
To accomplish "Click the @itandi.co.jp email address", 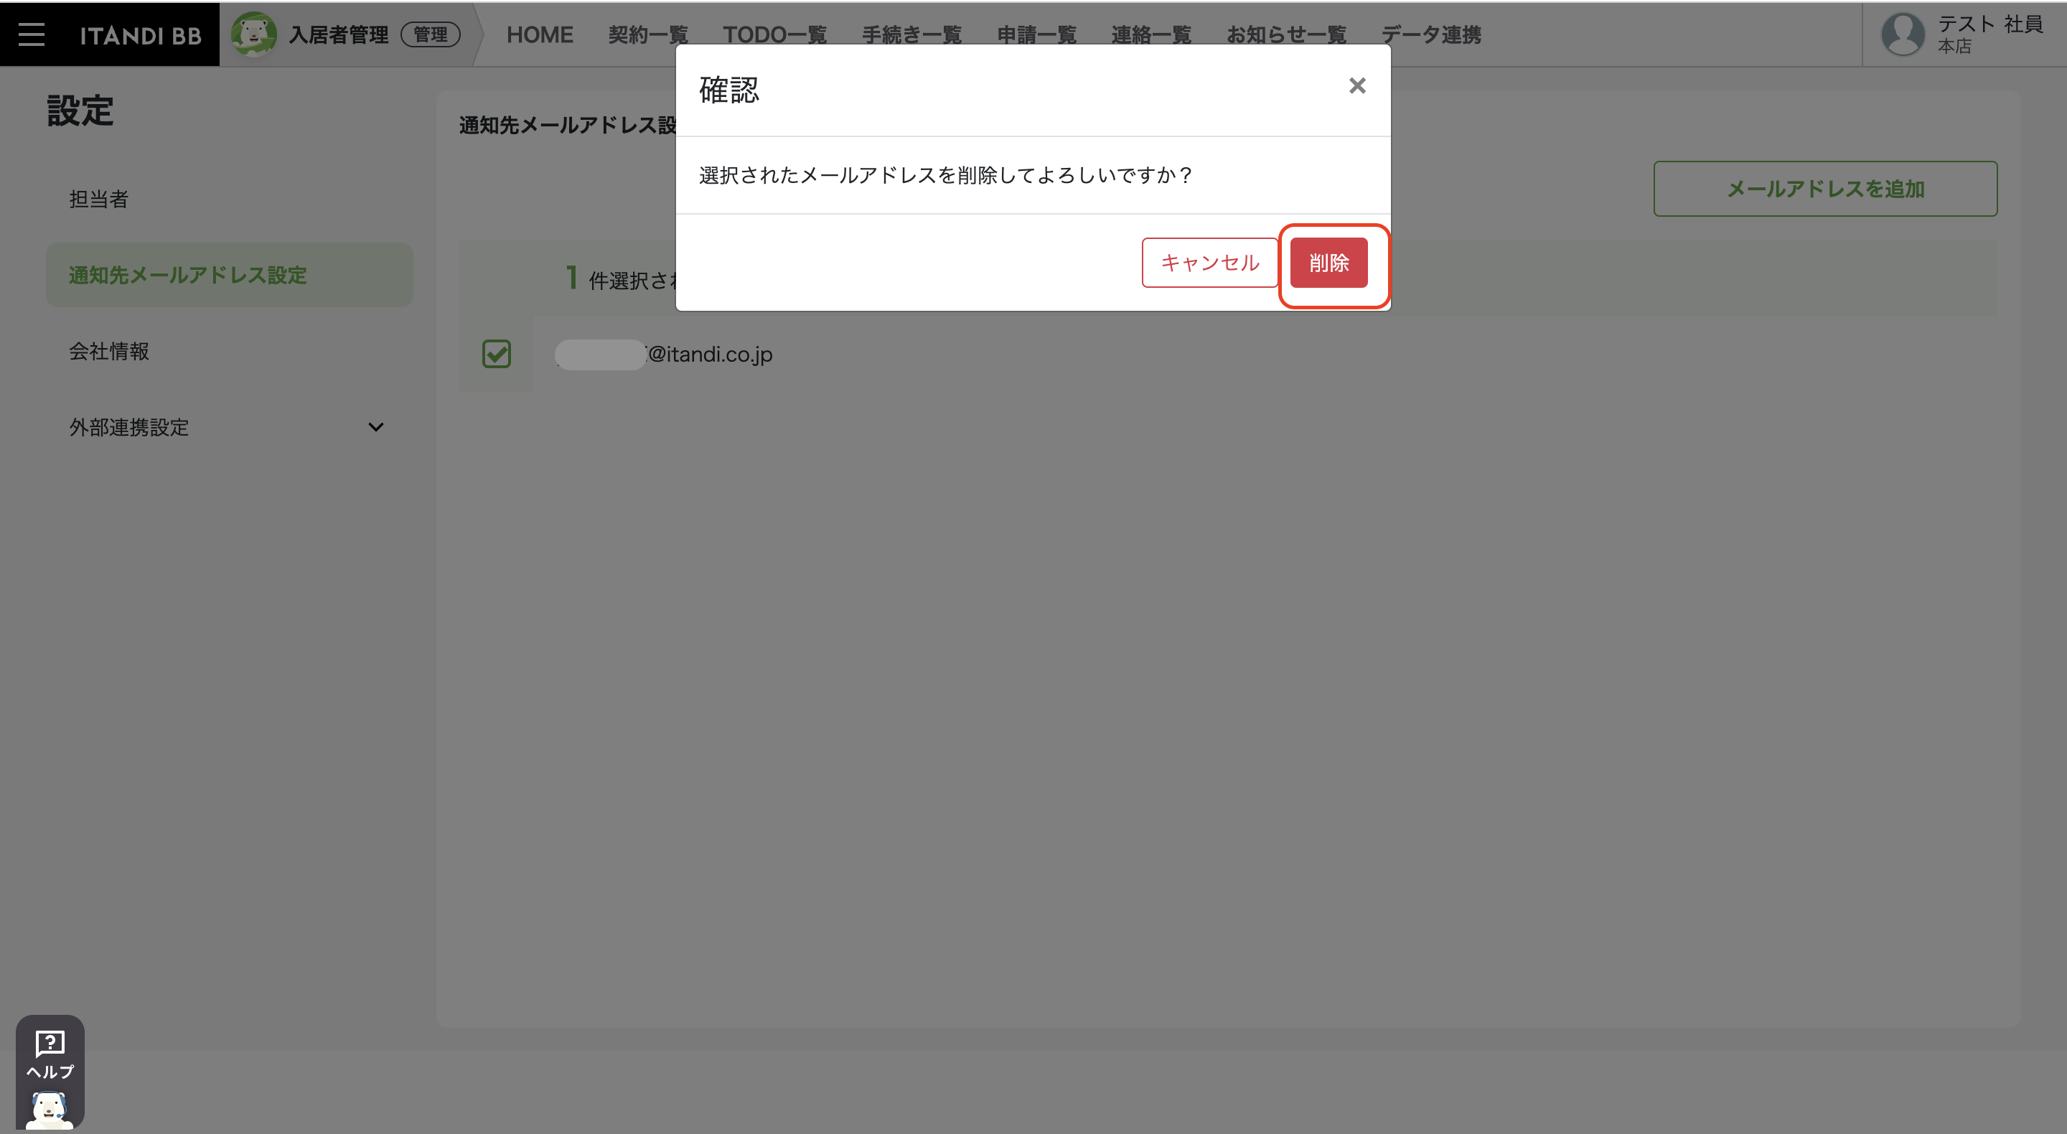I will [x=665, y=354].
